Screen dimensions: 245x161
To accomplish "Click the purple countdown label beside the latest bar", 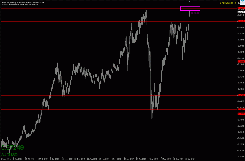I will (195, 13).
